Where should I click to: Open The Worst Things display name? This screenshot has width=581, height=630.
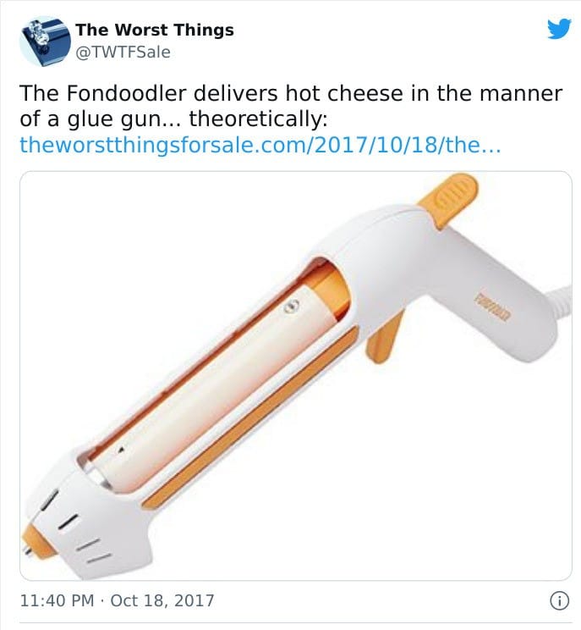point(155,30)
